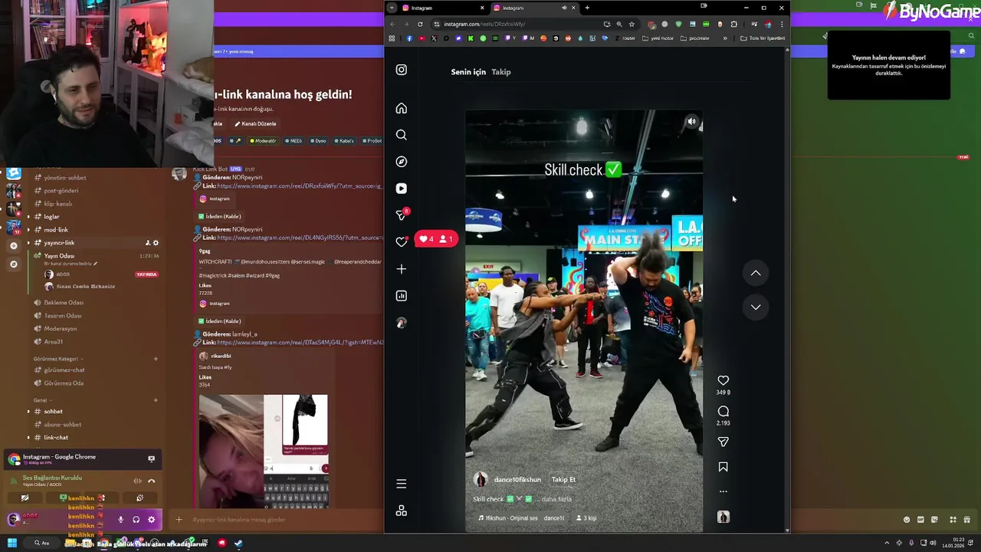Viewport: 981px width, 552px height.
Task: Open the profile avatar in Instagram's sidebar
Action: 401,323
